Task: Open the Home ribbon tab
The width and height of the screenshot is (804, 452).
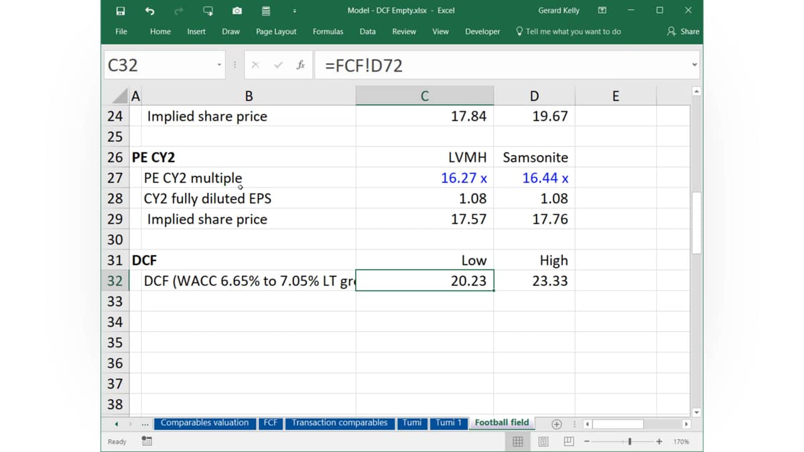Action: [160, 31]
